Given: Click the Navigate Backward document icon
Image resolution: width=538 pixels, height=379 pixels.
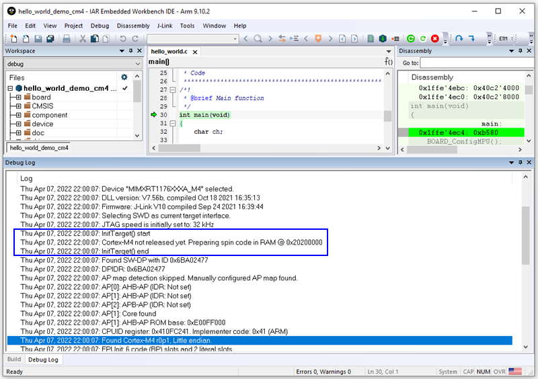Looking at the screenshot, I should (342, 38).
